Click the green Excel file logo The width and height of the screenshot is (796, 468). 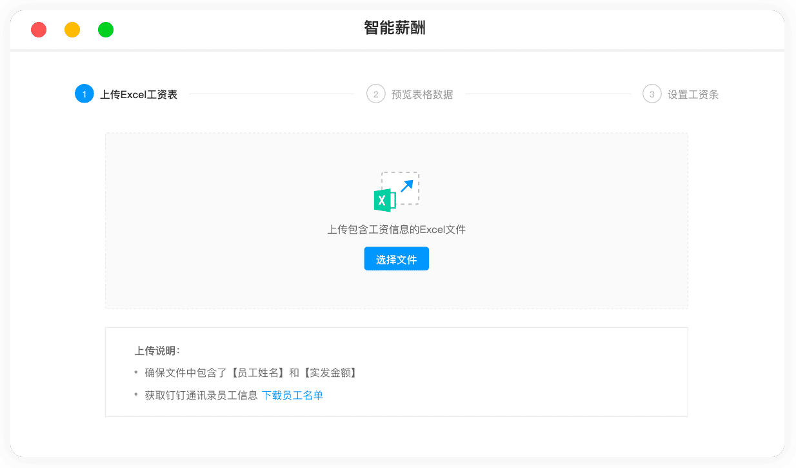click(x=384, y=200)
